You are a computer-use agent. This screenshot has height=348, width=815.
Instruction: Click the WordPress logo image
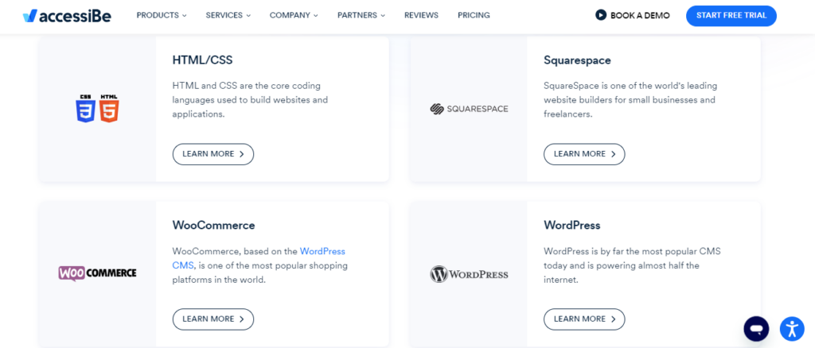(x=469, y=274)
